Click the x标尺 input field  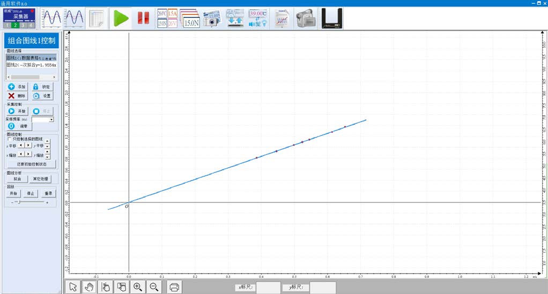[x=268, y=288]
